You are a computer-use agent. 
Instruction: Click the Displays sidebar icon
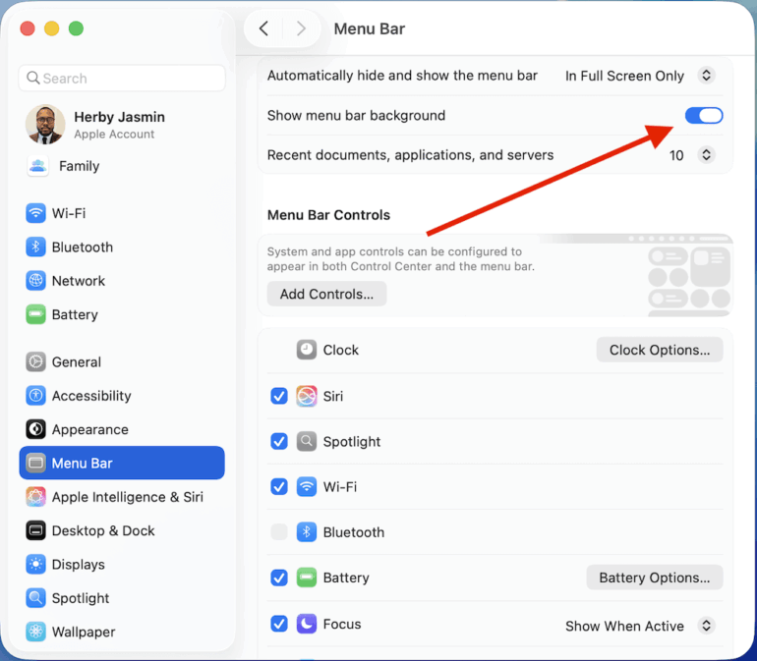[35, 565]
